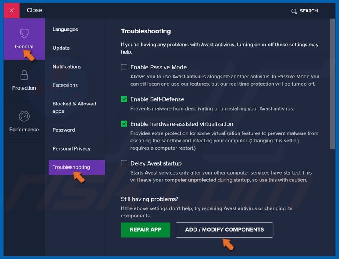The image size is (339, 259).
Task: Click the REPAIR APP button
Action: [146, 229]
